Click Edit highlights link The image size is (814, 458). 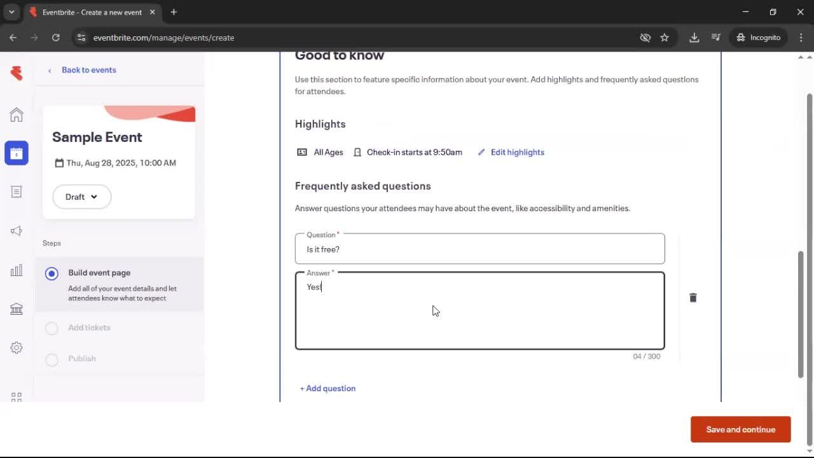pyautogui.click(x=518, y=152)
